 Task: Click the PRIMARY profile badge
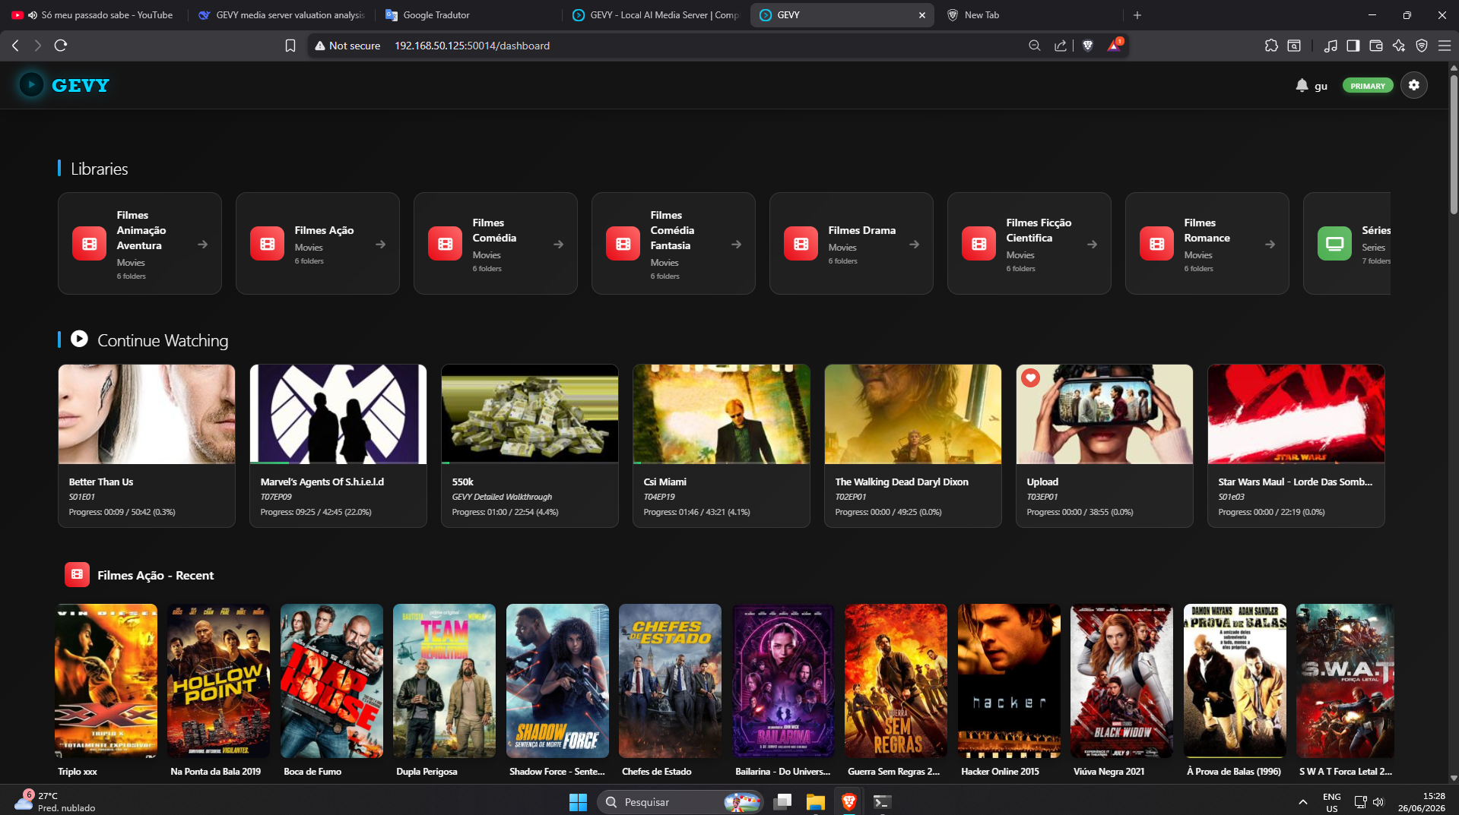coord(1367,86)
